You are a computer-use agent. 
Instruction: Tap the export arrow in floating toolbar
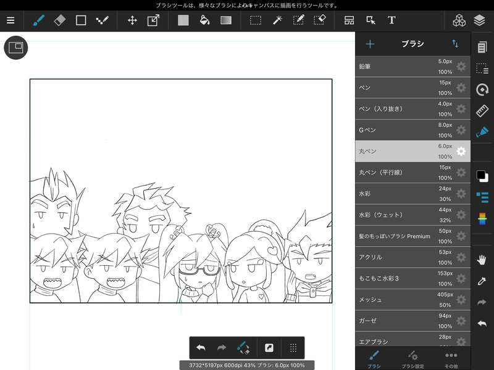tap(269, 348)
